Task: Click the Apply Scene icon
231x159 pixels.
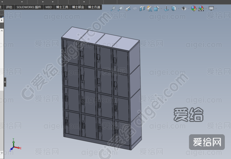Action: pos(201,9)
